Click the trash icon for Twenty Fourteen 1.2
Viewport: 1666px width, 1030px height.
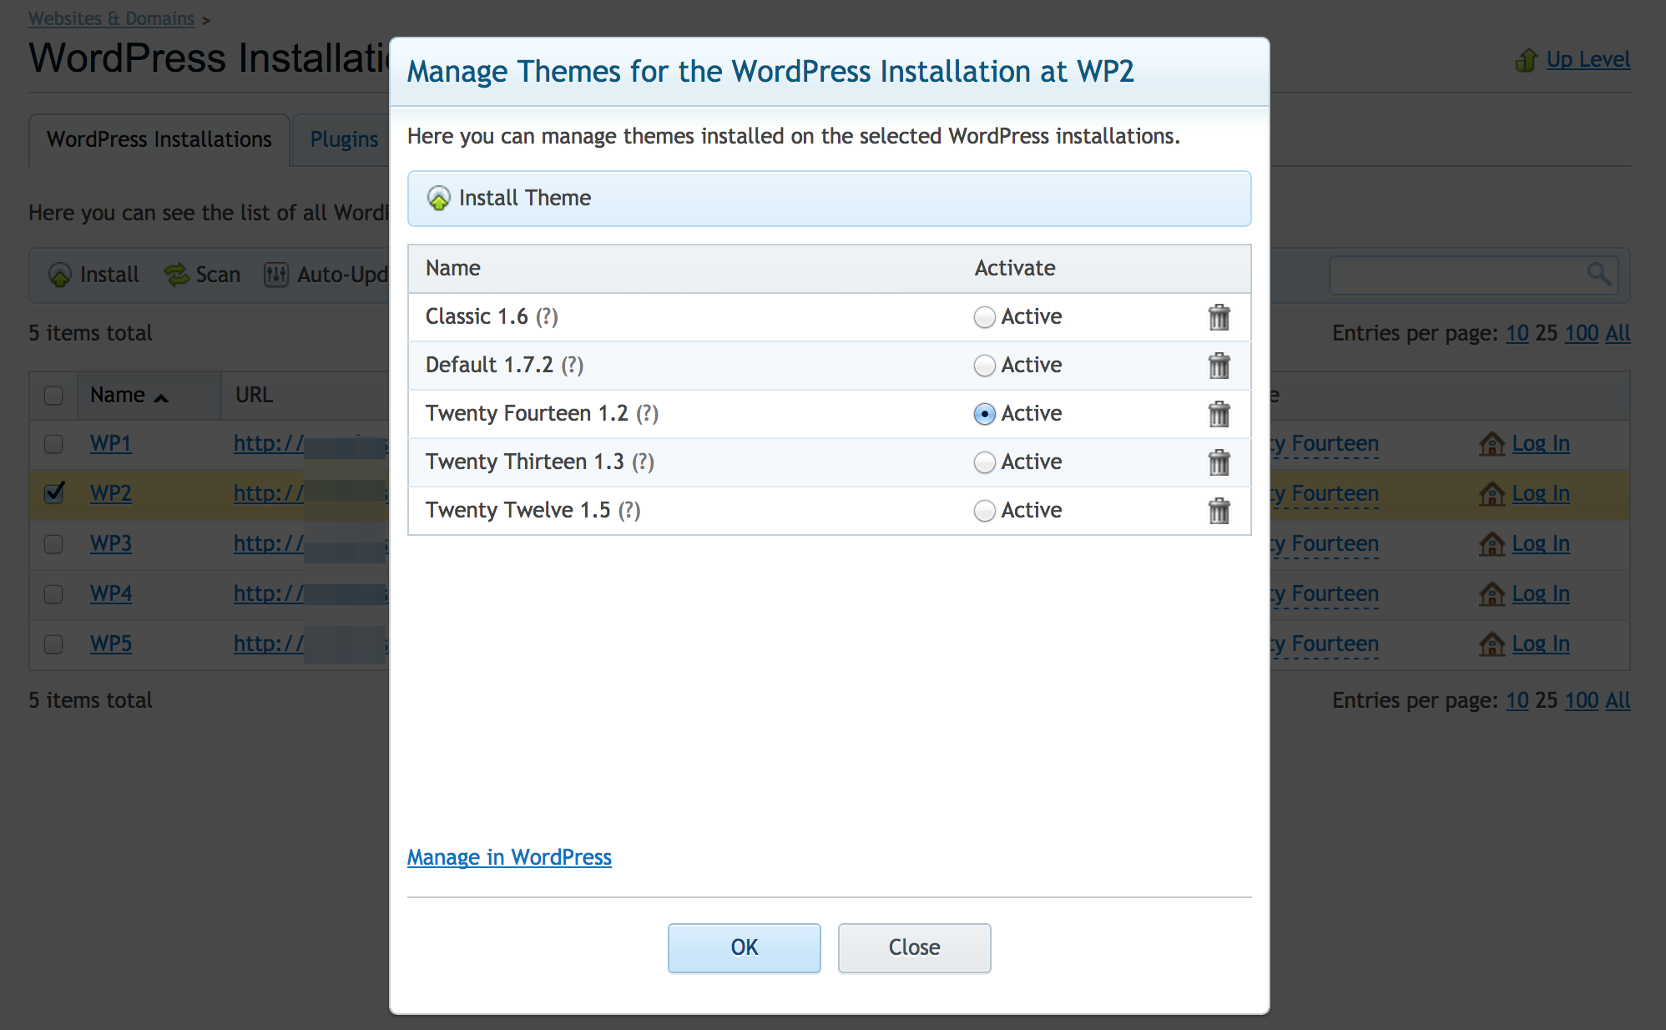coord(1219,414)
